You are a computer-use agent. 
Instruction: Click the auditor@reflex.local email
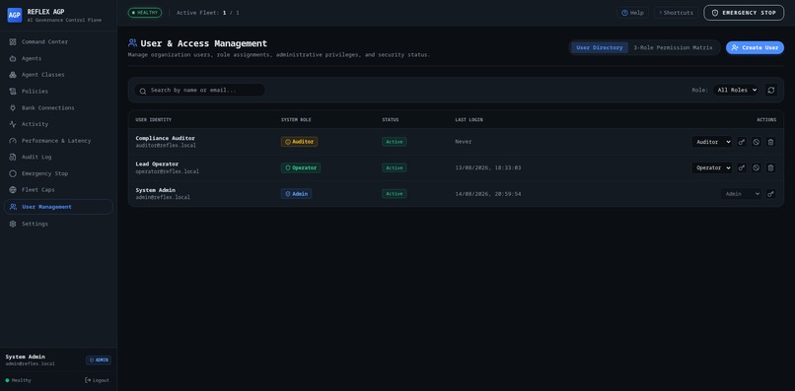pos(166,146)
